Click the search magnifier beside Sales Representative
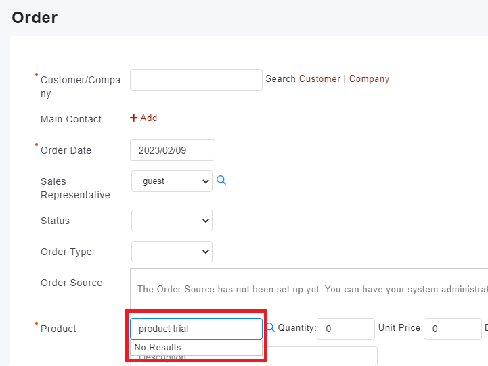This screenshot has height=366, width=488. [x=221, y=181]
